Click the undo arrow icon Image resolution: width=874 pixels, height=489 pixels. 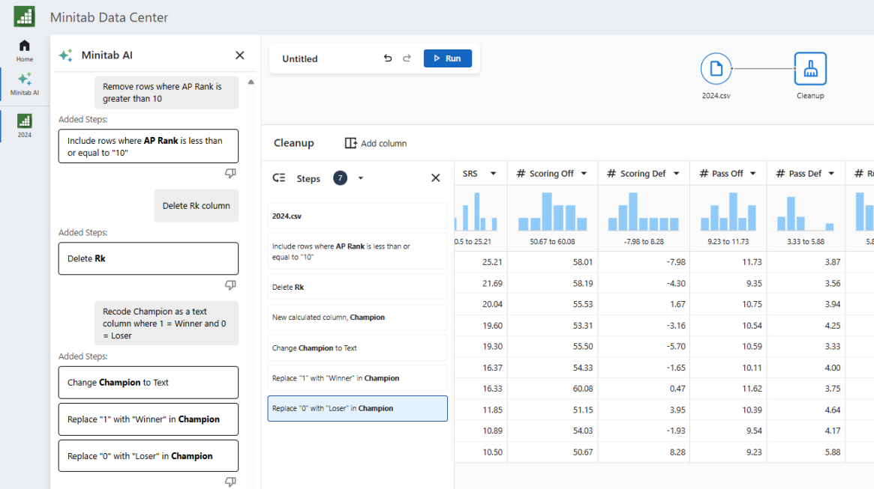388,58
